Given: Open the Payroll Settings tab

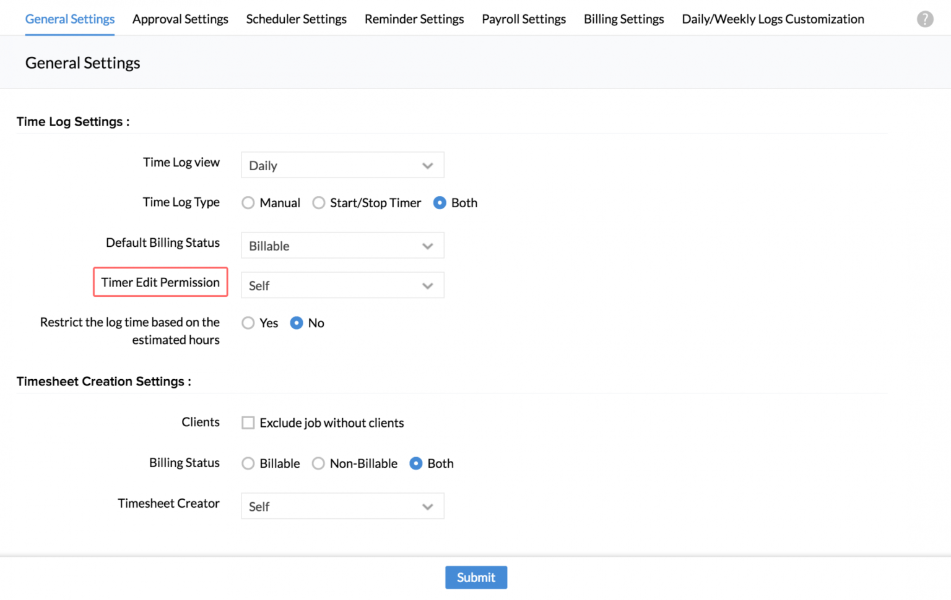Looking at the screenshot, I should point(523,19).
